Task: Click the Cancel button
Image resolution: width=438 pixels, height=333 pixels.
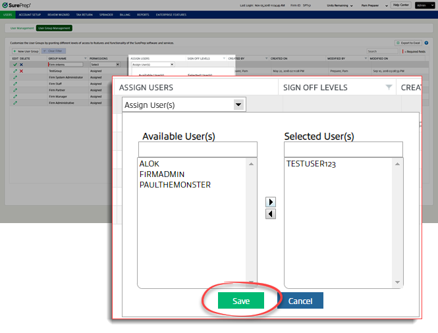Action: coord(300,301)
